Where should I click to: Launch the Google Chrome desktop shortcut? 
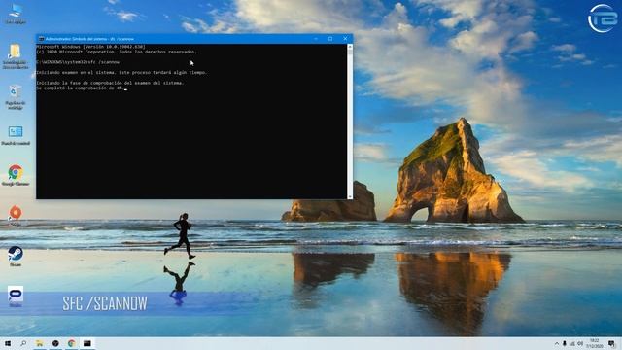(16, 175)
